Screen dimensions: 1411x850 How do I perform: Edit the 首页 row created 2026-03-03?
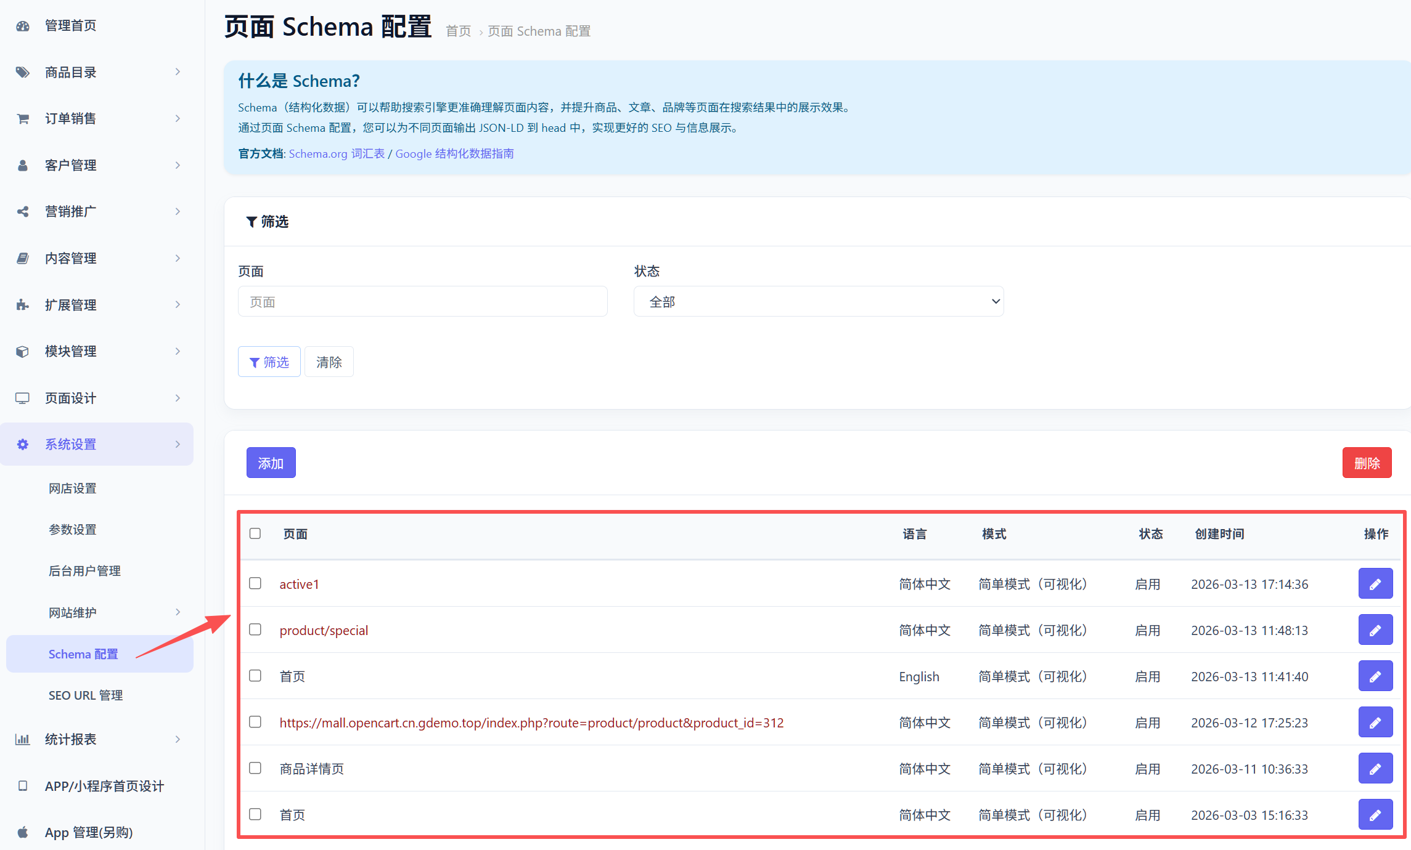click(x=1375, y=814)
